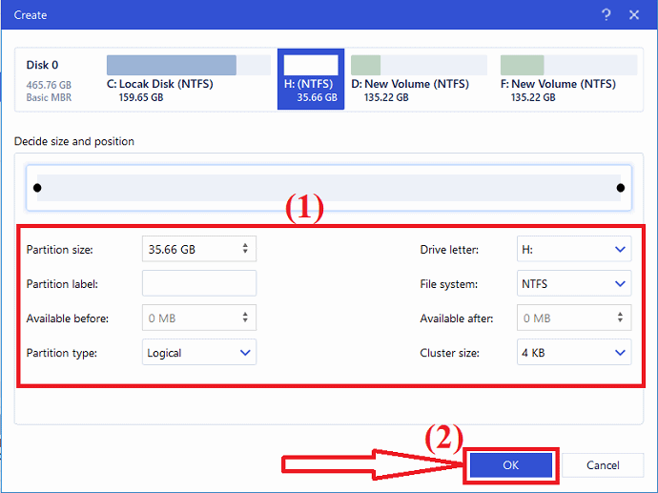
Task: Click the Decide size and position heading
Action: [x=74, y=141]
